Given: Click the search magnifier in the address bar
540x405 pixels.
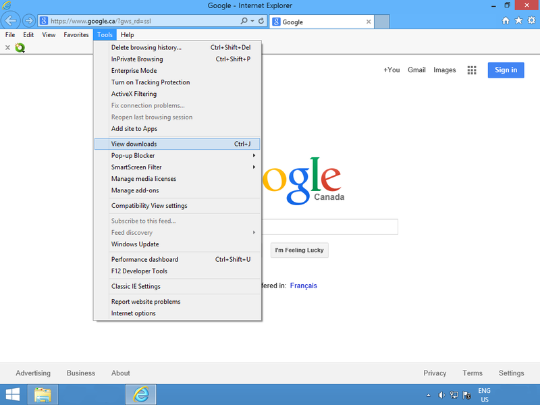Looking at the screenshot, I should 244,21.
